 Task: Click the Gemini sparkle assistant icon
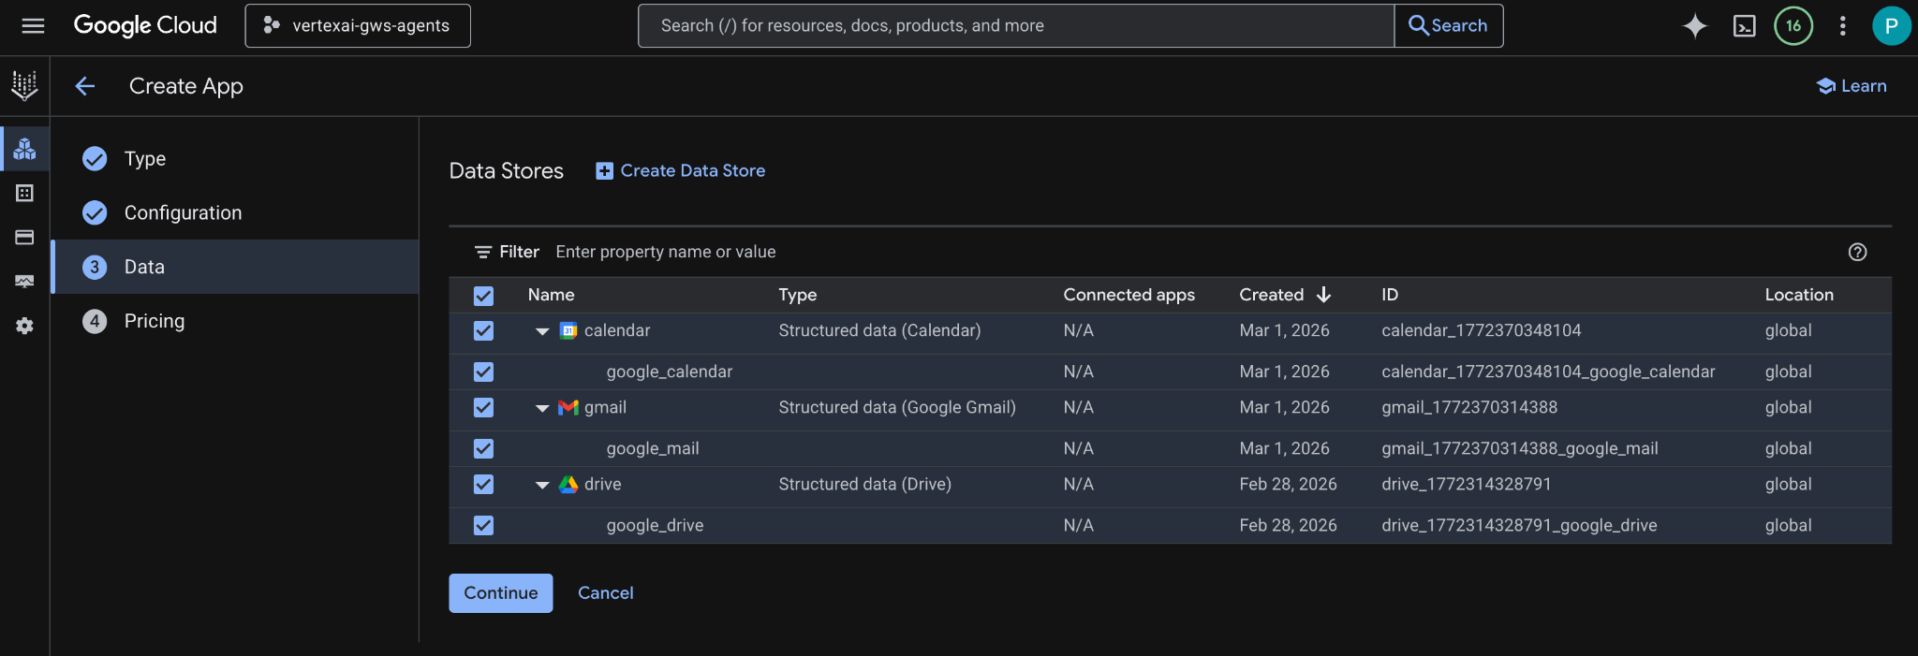click(x=1694, y=26)
